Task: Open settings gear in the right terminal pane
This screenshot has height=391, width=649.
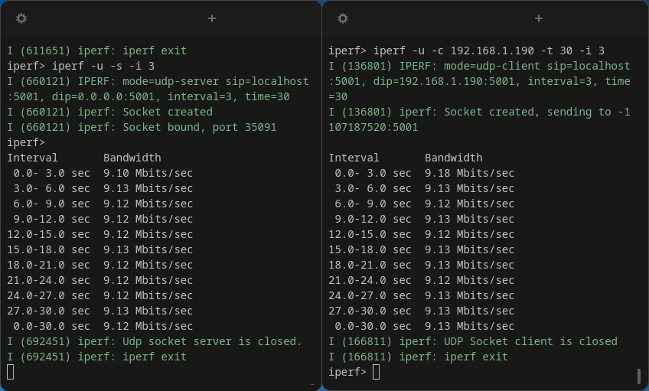Action: (x=343, y=18)
